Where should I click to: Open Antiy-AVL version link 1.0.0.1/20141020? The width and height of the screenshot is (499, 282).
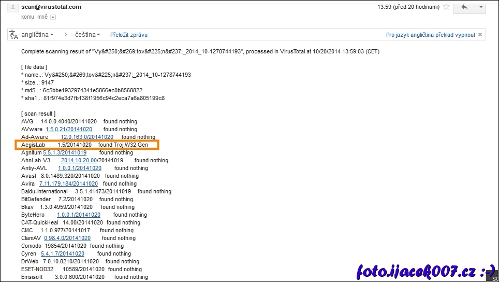pyautogui.click(x=80, y=168)
